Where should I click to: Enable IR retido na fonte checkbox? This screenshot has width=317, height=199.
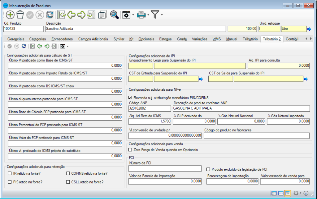pyautogui.click(x=10, y=173)
